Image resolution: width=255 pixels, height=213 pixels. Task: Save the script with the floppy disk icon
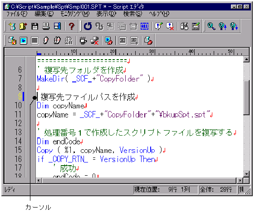[x=34, y=26]
